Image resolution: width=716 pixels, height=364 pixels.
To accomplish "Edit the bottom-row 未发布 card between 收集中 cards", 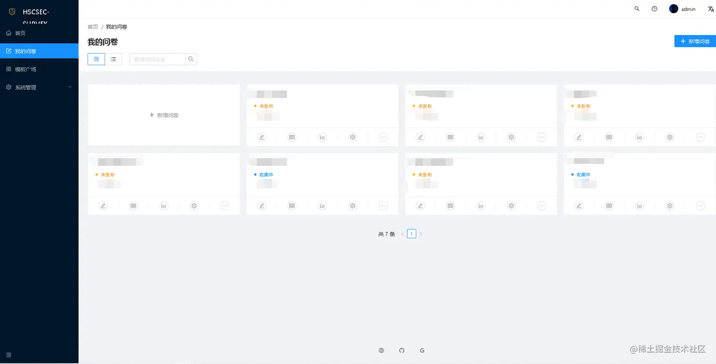I will pyautogui.click(x=420, y=206).
